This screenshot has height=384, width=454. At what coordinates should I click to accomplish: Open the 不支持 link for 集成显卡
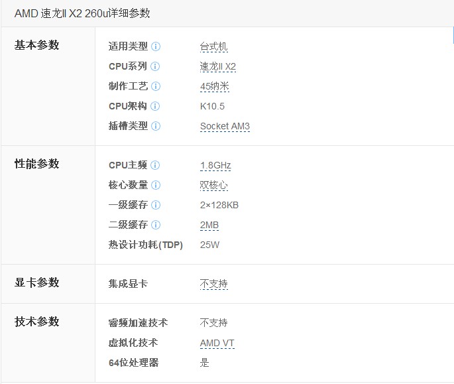213,284
